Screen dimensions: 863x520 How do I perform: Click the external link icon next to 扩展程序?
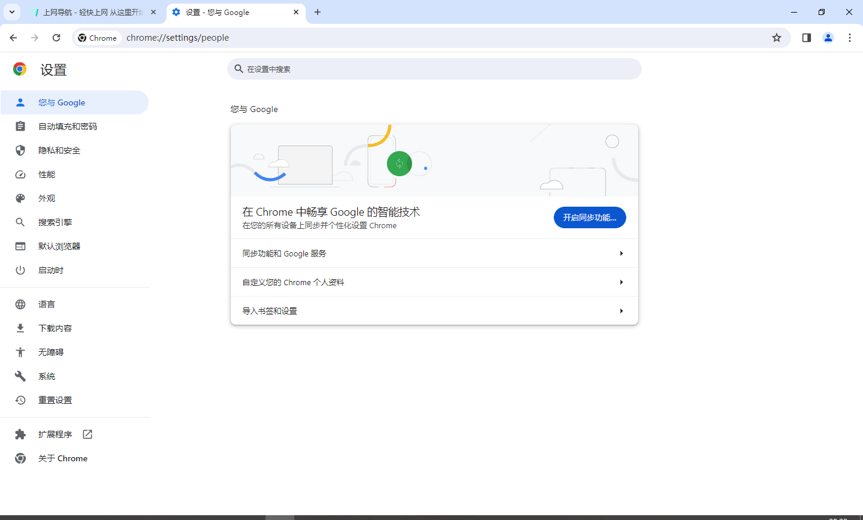(x=87, y=434)
